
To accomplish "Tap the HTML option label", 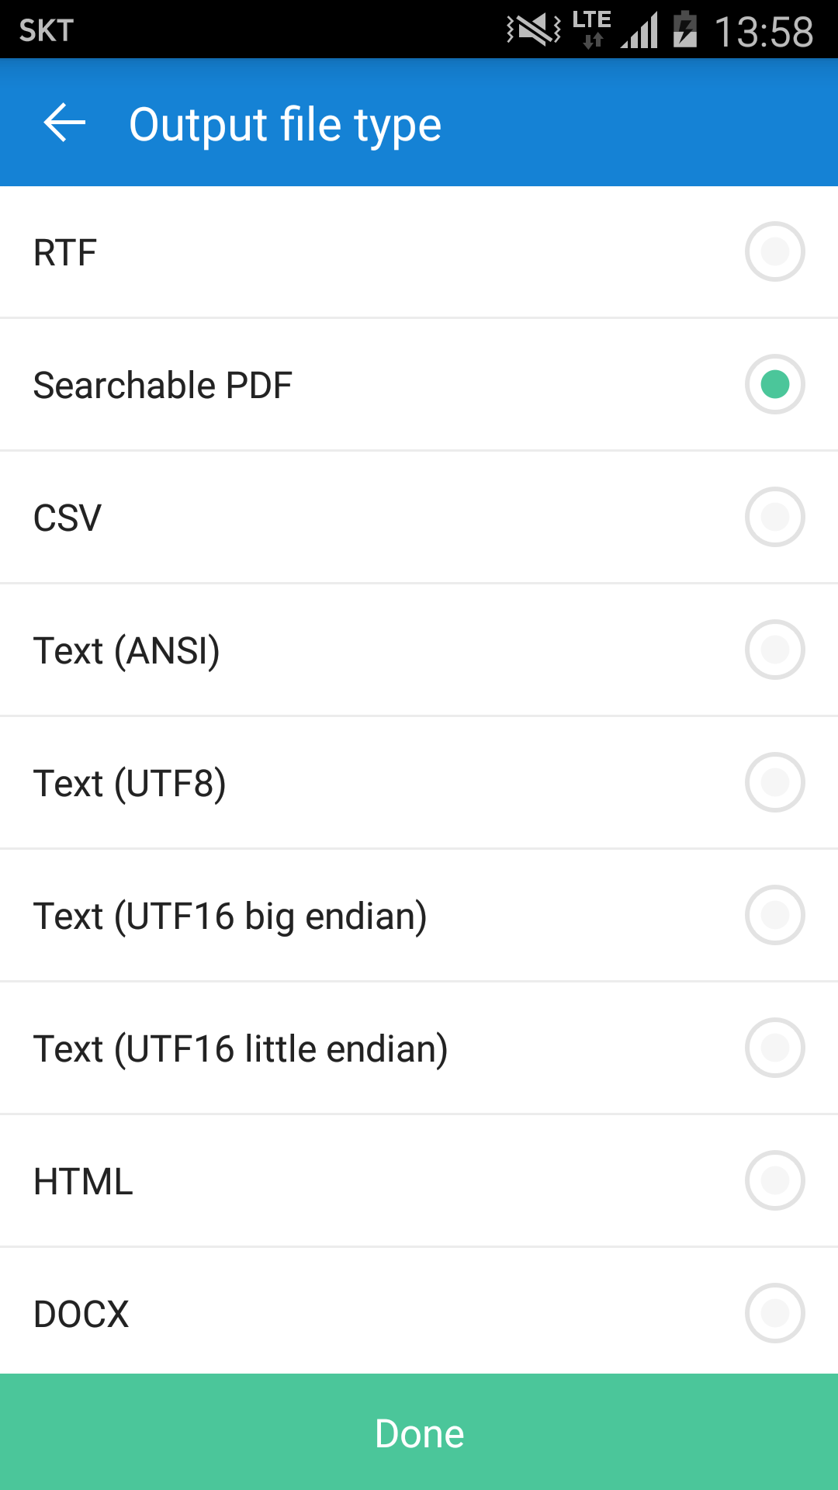I will point(84,1182).
